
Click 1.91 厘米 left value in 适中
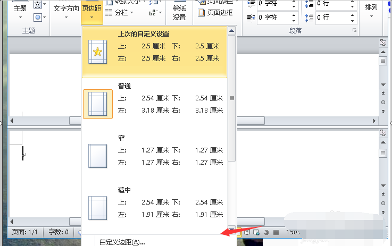tap(155, 215)
